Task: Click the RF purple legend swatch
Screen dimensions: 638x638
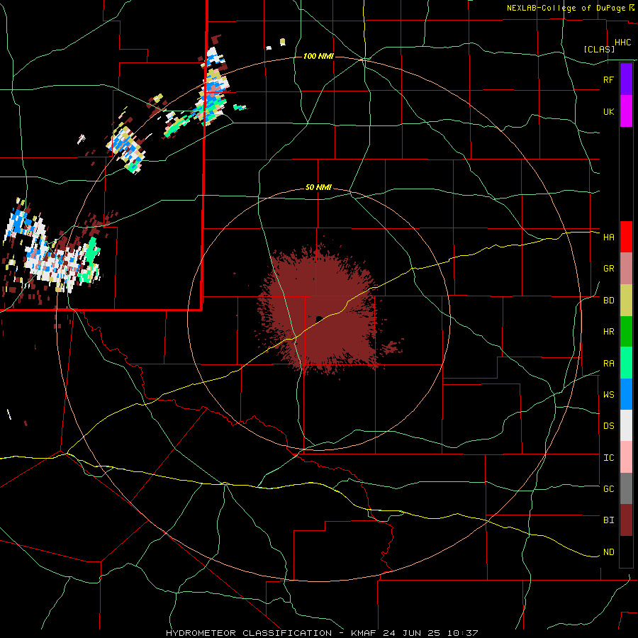Action: click(x=626, y=79)
